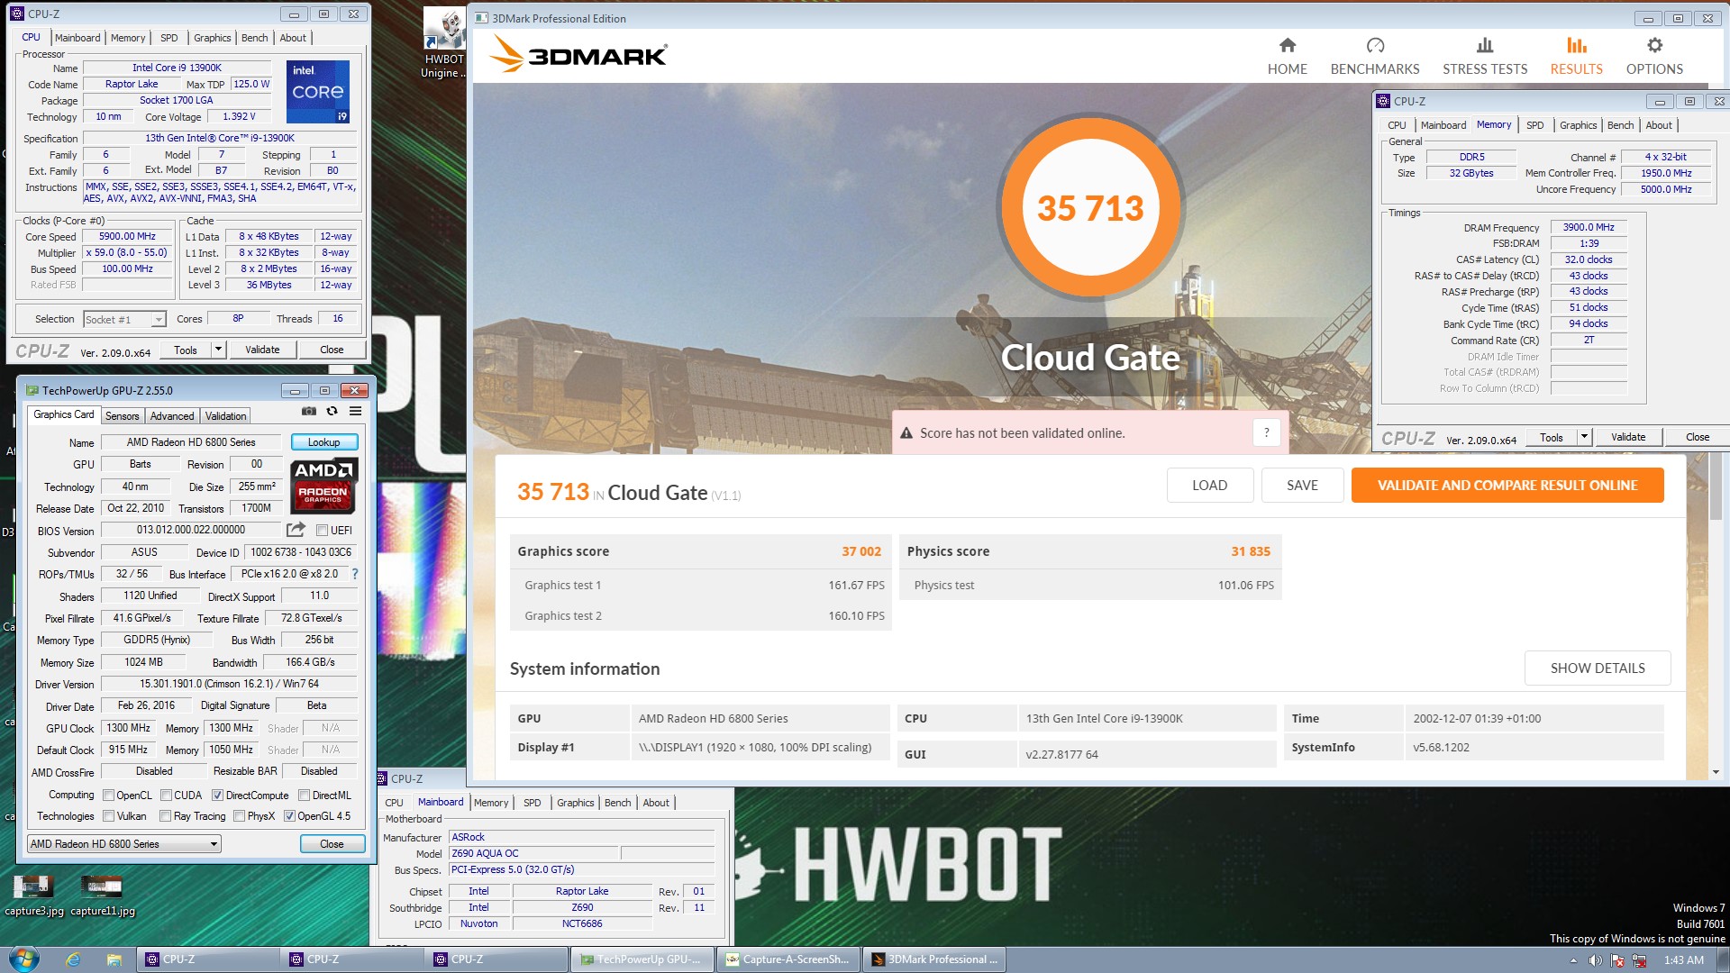Show hidden system tray icons
Image resolution: width=1730 pixels, height=973 pixels.
coord(1573,960)
